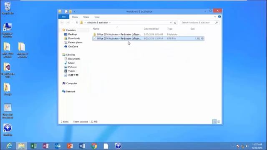The height and width of the screenshot is (150, 267).
Task: Sort by the Size column header
Action: coord(193,29)
